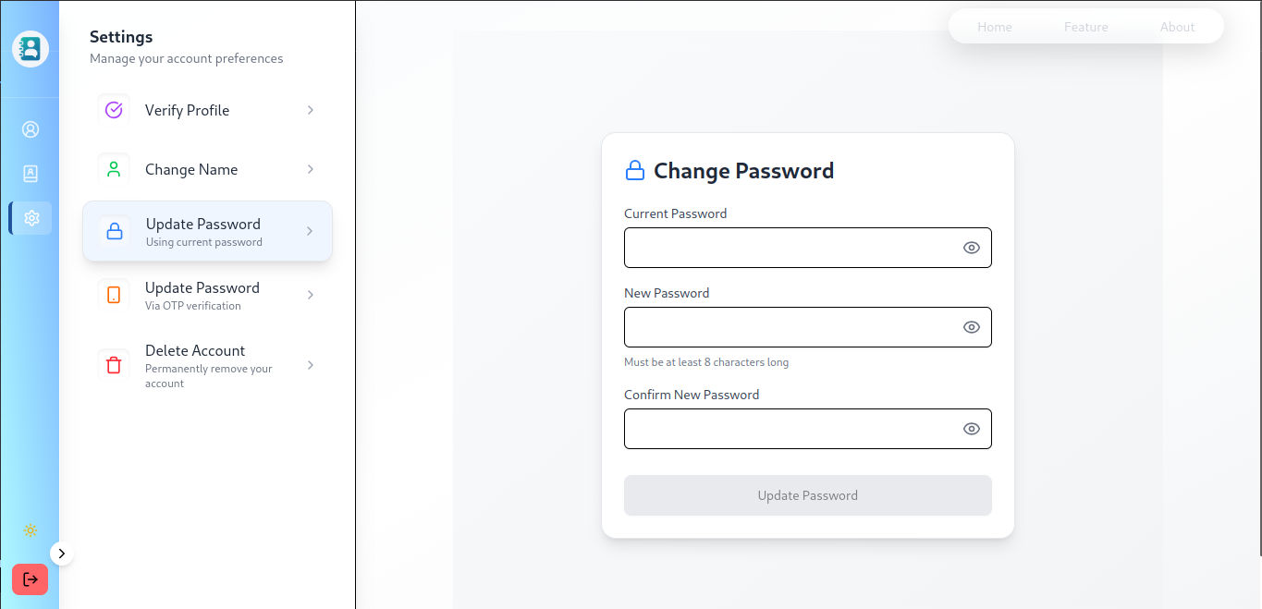Show the Current Password text
1262x609 pixels.
pyautogui.click(x=971, y=248)
